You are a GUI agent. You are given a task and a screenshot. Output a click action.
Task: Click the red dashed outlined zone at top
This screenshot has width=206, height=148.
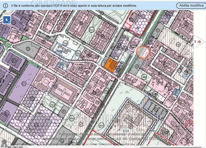coord(136,24)
